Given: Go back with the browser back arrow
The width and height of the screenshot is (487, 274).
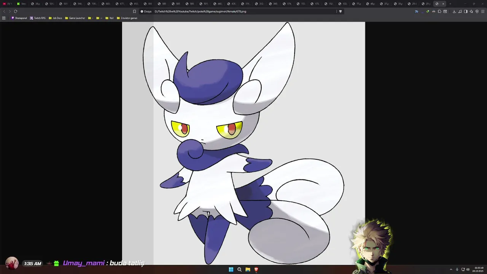Looking at the screenshot, I should pyautogui.click(x=5, y=11).
